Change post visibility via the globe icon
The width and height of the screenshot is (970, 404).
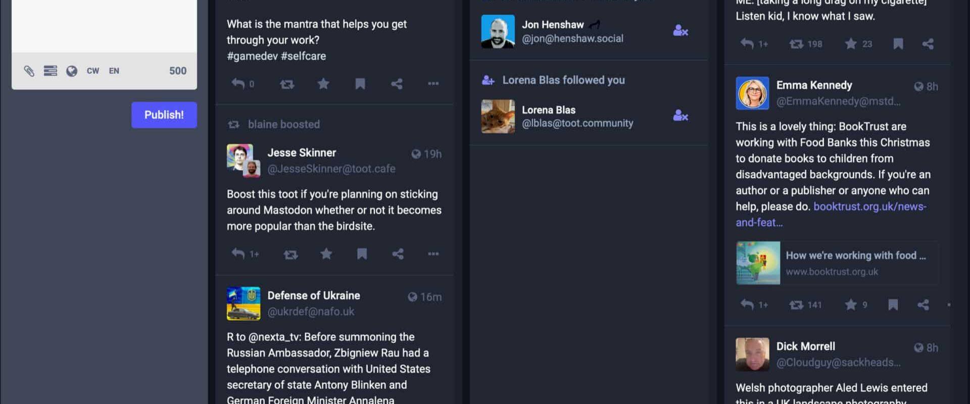click(x=72, y=71)
